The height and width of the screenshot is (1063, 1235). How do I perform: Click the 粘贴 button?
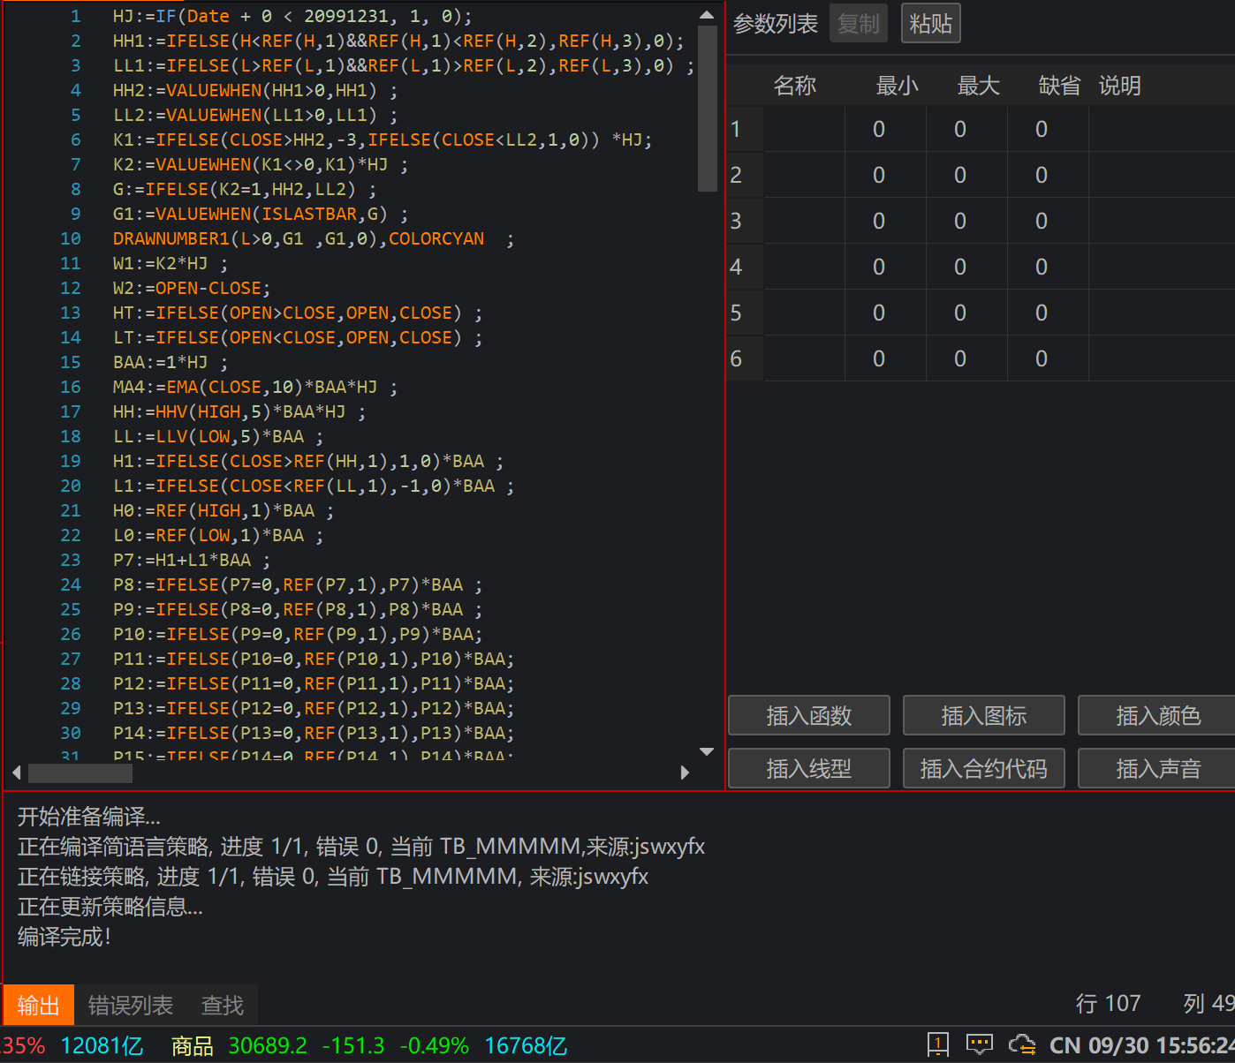click(x=930, y=24)
